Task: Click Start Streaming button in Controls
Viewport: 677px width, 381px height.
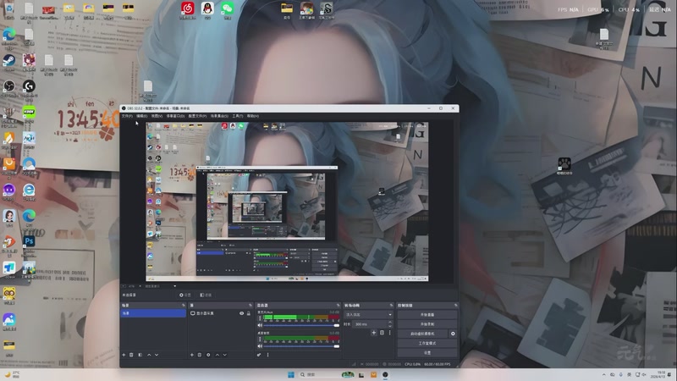Action: click(x=427, y=314)
